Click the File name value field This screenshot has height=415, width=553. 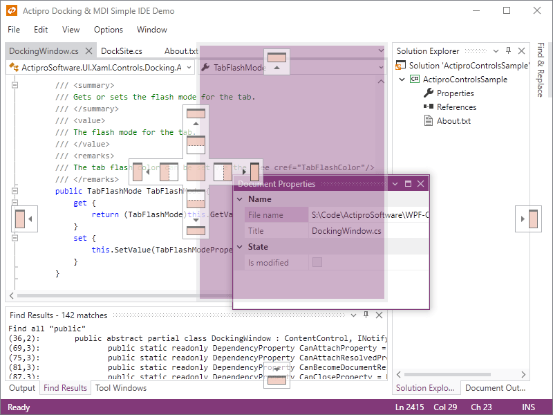(368, 215)
